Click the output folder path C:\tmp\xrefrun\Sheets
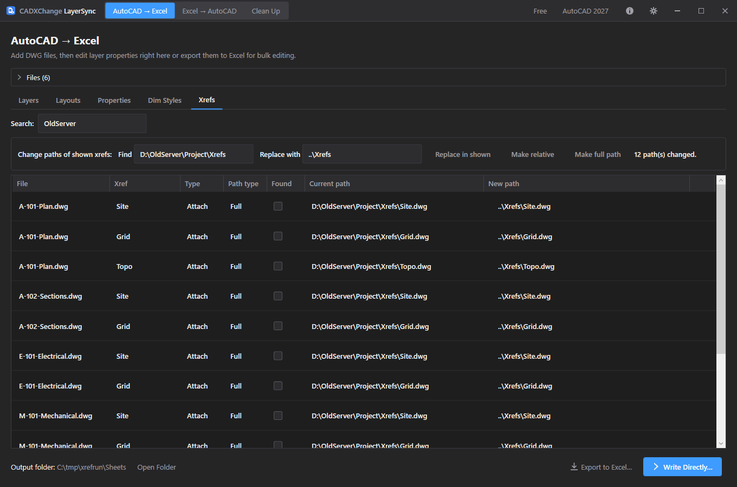Screen dimensions: 737x487 [92, 467]
